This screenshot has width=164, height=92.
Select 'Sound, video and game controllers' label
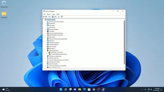click(x=59, y=60)
